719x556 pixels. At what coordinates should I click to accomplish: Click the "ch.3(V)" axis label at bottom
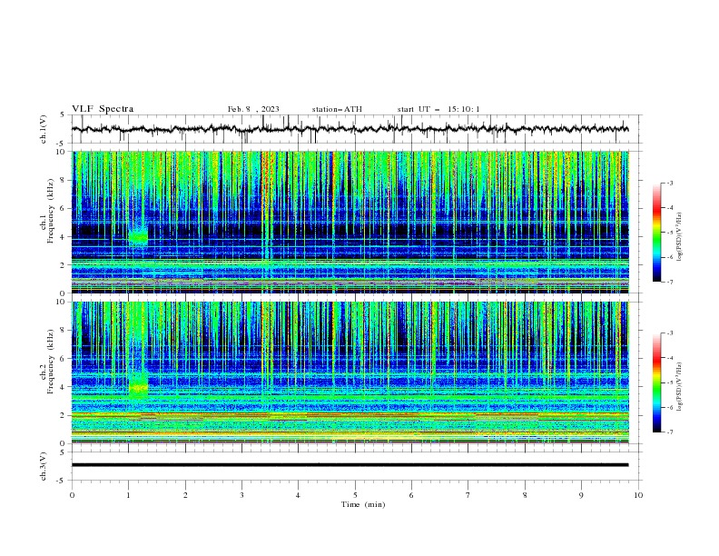[x=44, y=466]
